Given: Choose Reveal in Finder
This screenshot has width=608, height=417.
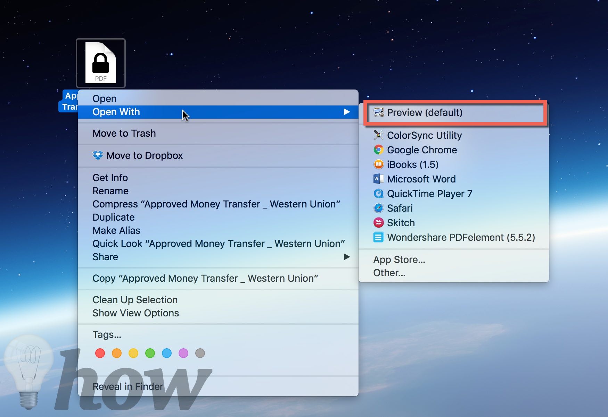Looking at the screenshot, I should [x=218, y=386].
